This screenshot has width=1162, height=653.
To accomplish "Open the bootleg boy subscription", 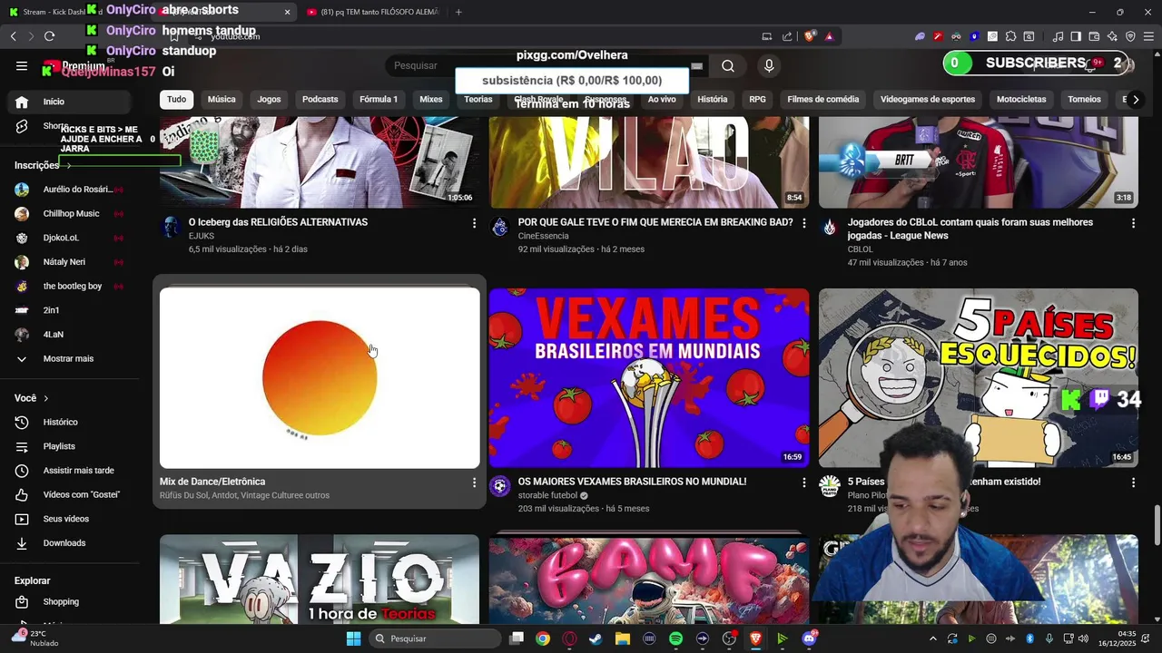I will click(70, 286).
